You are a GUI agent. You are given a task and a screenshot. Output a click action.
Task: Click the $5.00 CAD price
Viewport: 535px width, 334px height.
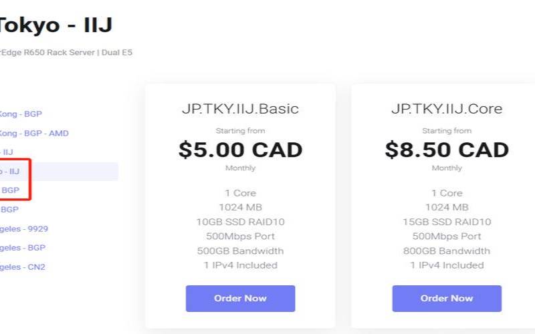pos(240,150)
